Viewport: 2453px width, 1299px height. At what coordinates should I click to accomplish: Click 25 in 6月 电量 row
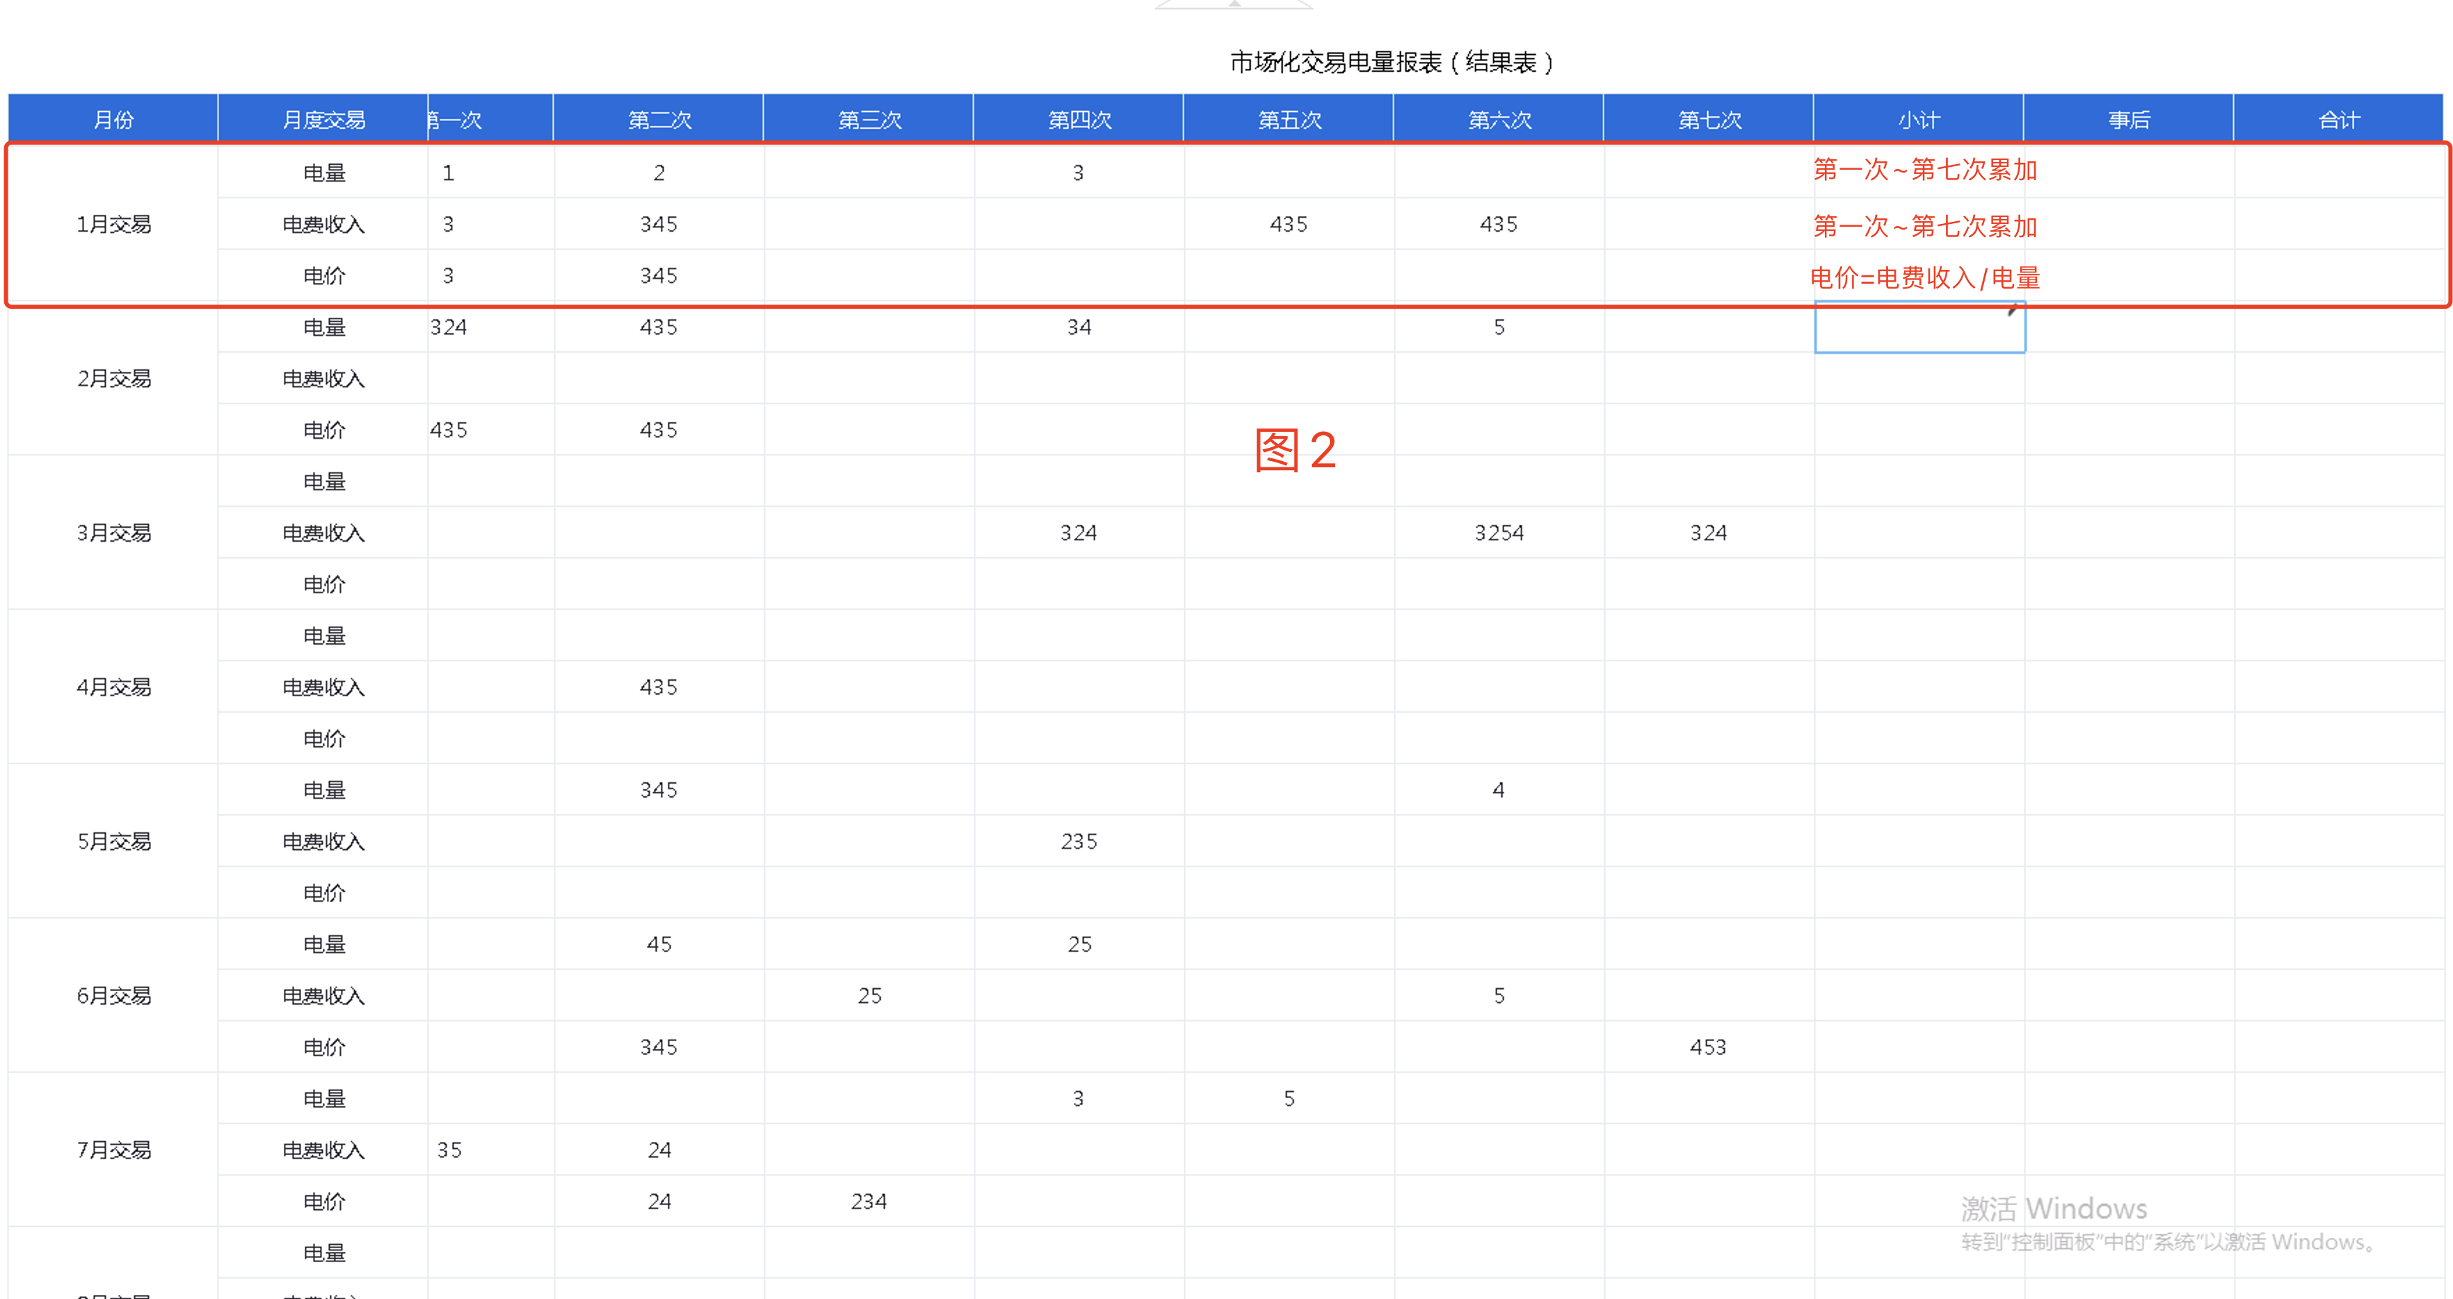(1079, 944)
